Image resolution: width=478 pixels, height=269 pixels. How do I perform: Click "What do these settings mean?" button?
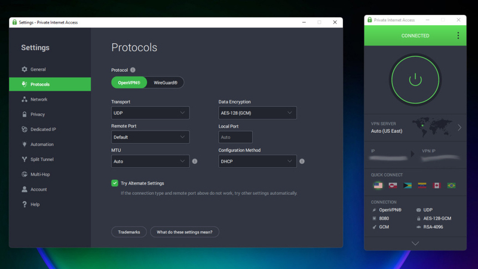coord(185,232)
